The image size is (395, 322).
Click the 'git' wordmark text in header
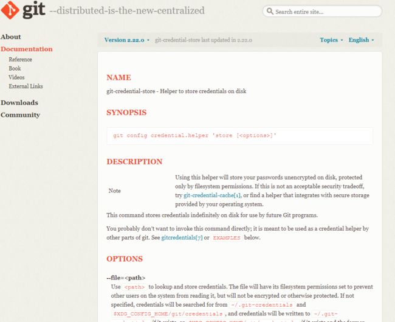click(x=34, y=10)
